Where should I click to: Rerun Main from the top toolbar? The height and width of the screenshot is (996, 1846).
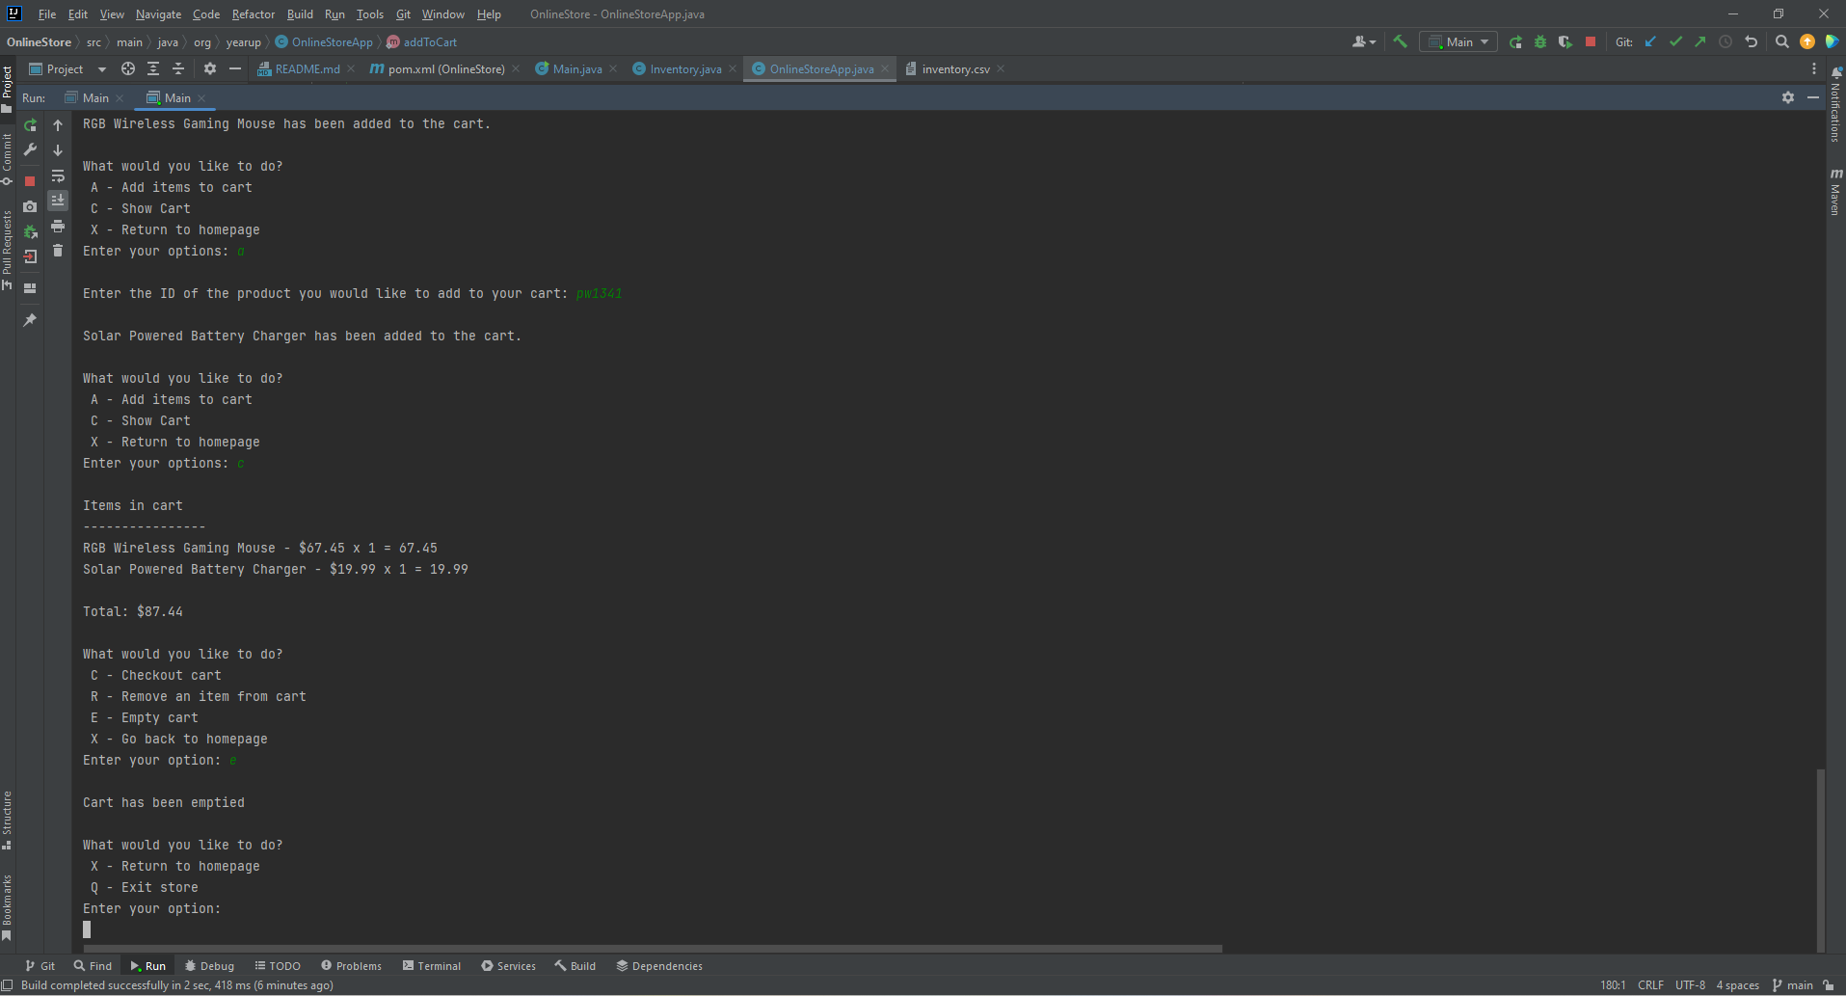1515,41
